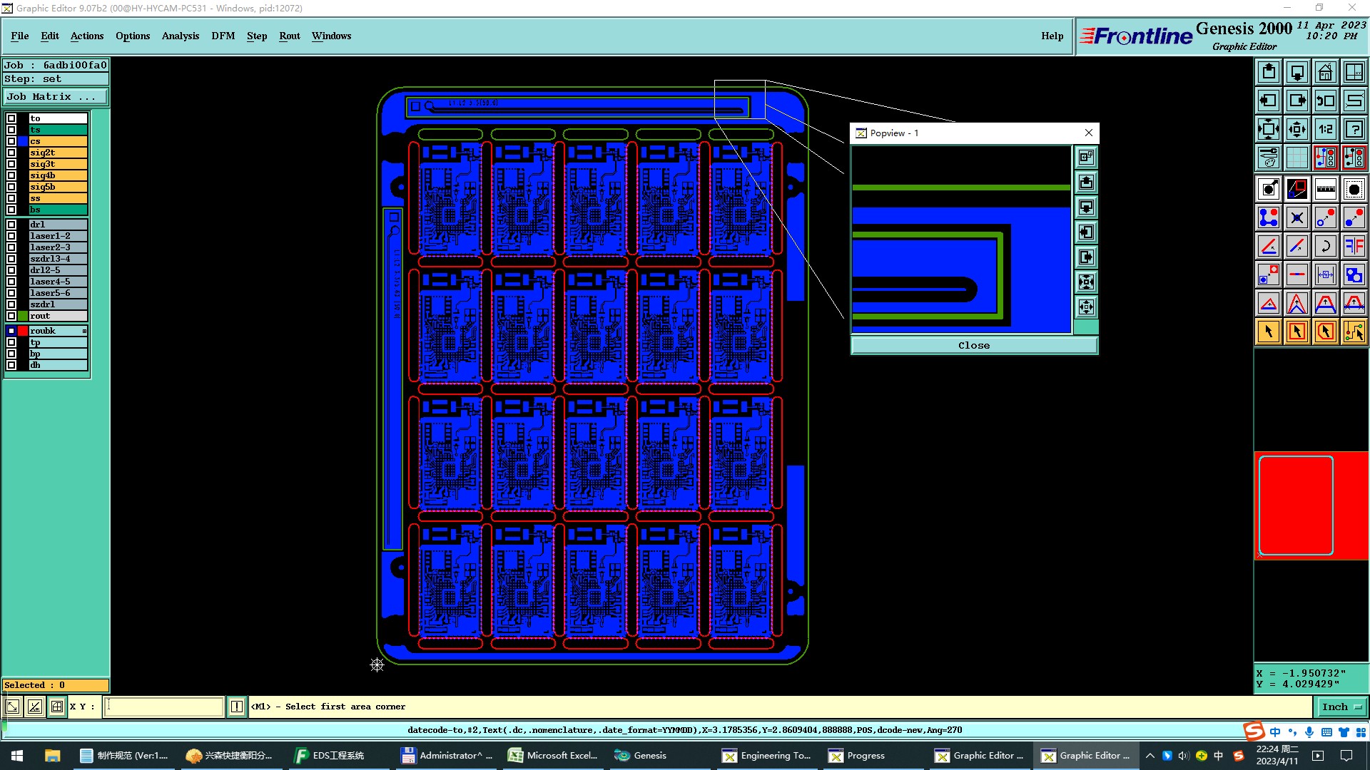Click the blue cs layer color swatch
1370x770 pixels.
point(23,141)
